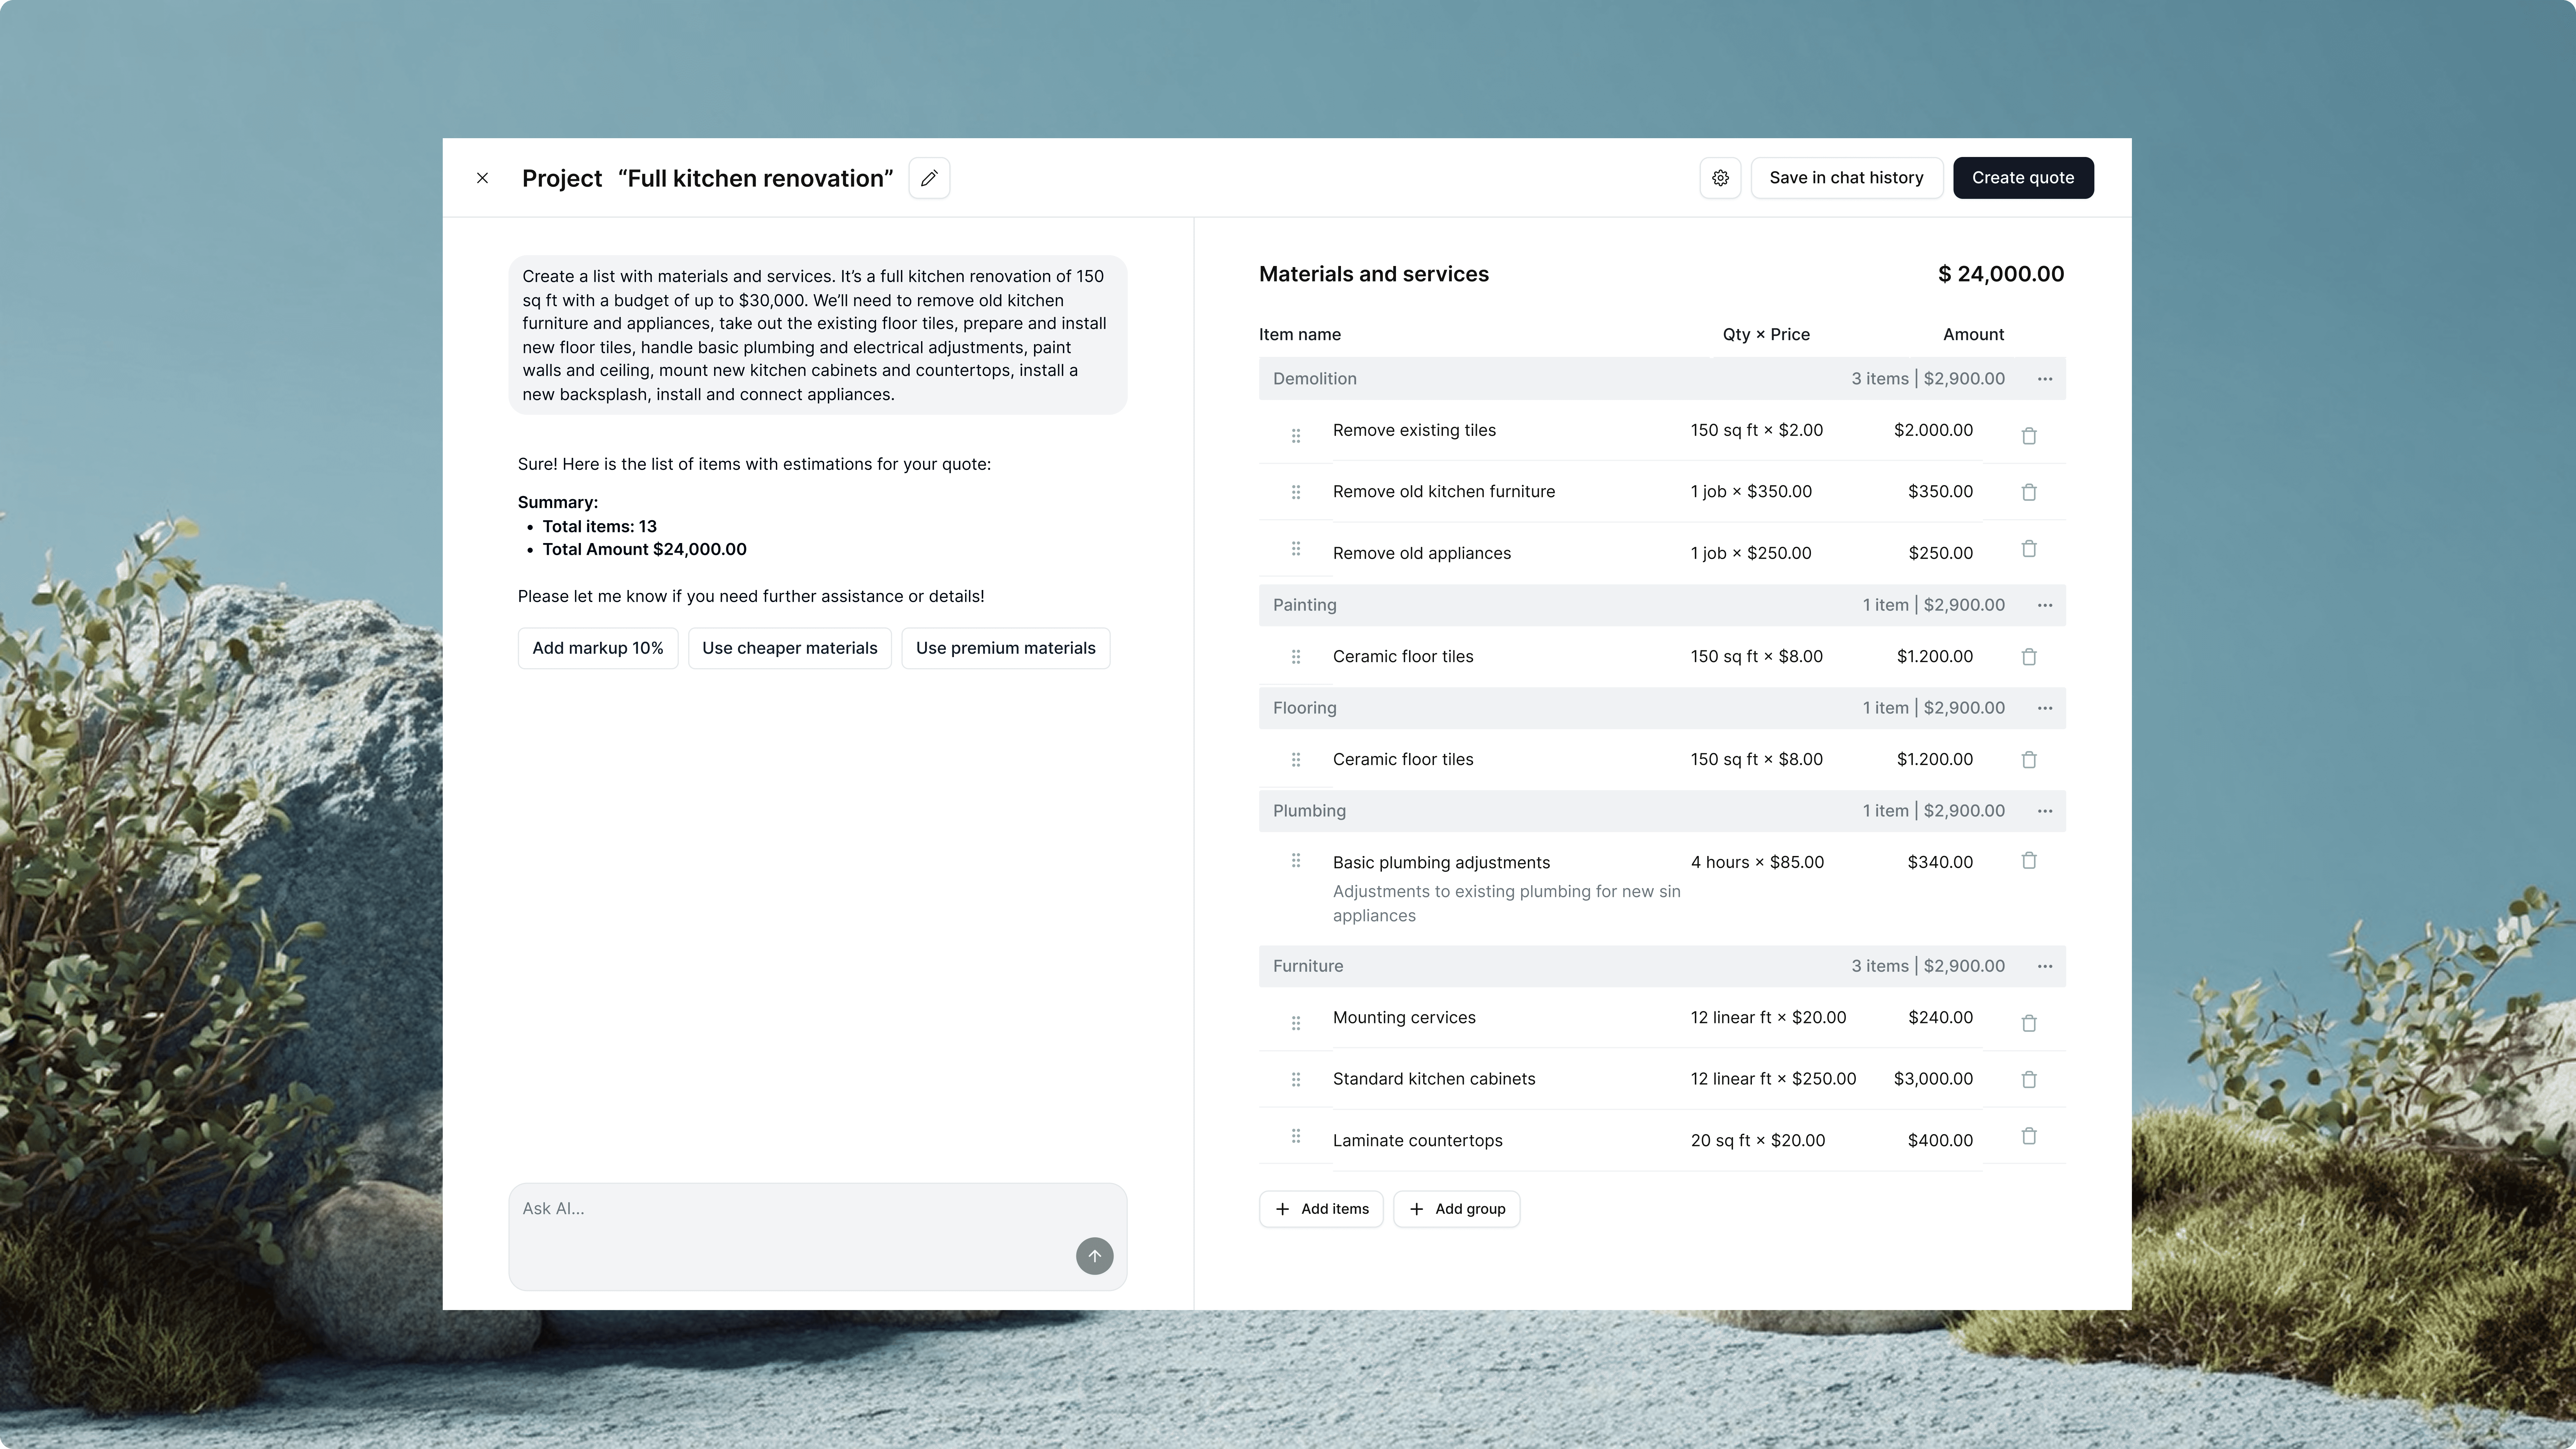This screenshot has width=2576, height=1449.
Task: Click Save in chat history
Action: point(1846,178)
